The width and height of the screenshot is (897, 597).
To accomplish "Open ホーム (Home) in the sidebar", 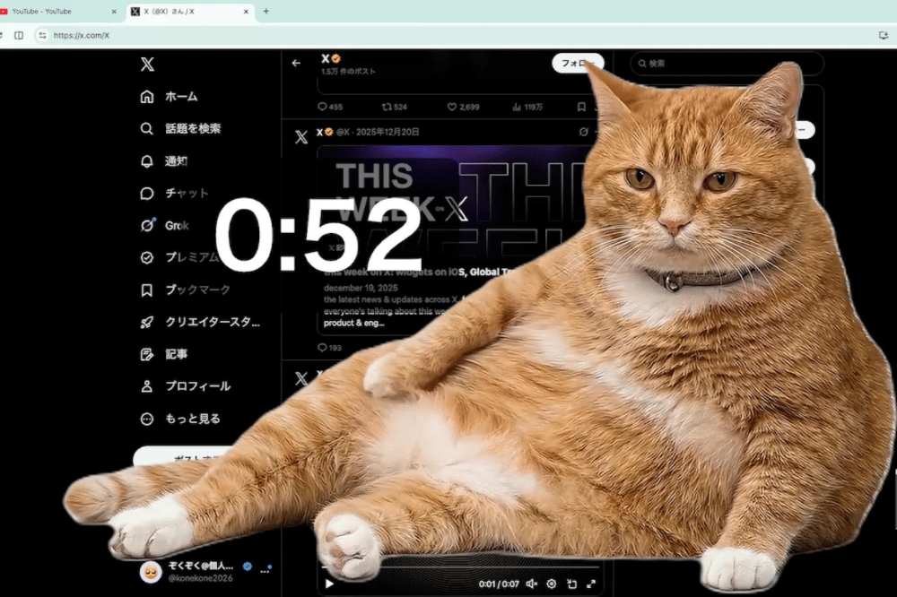I will click(x=169, y=97).
